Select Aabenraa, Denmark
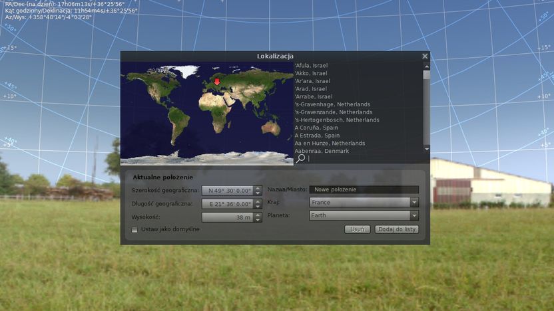 322,151
